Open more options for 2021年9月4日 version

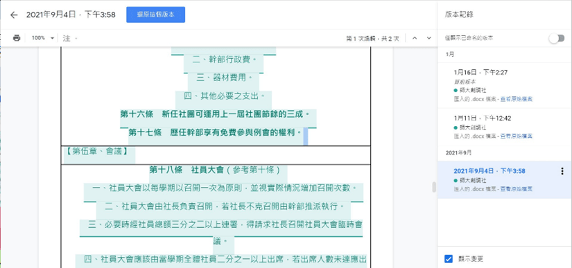[x=562, y=172]
